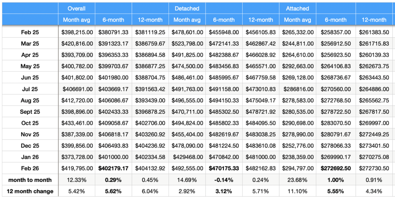
Task: Select the $433,461.00 cell in Oct 25 row
Action: tap(77, 123)
